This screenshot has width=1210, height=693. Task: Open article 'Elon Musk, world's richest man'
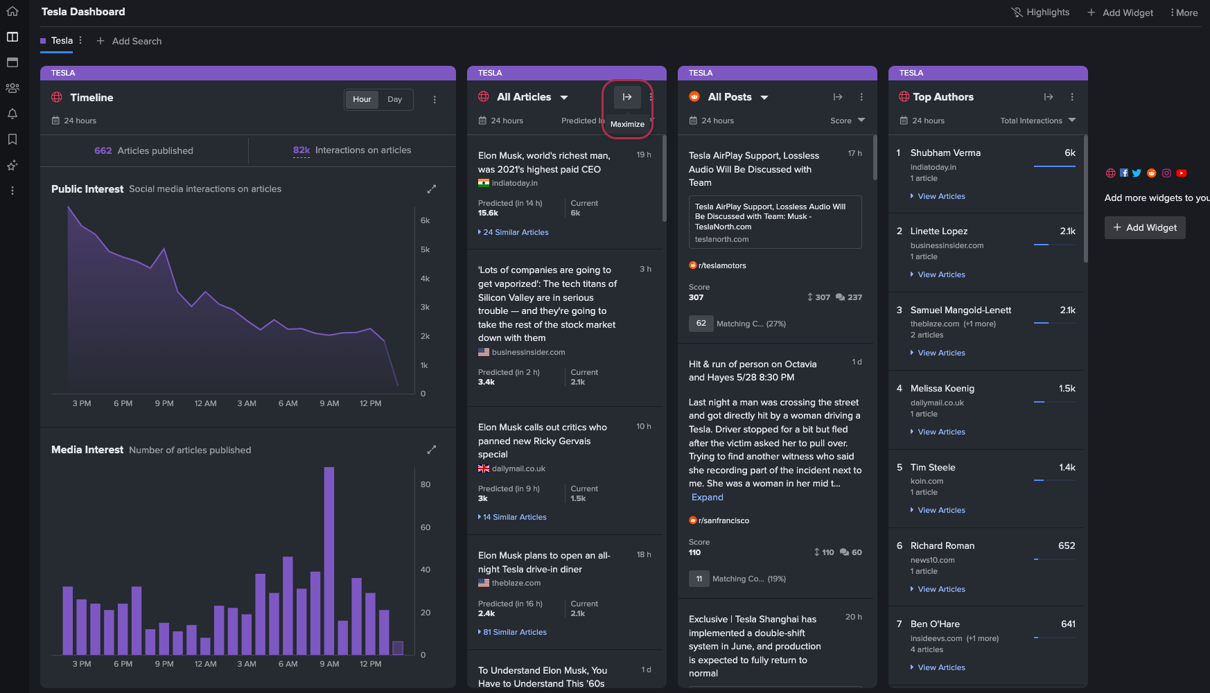pyautogui.click(x=545, y=162)
